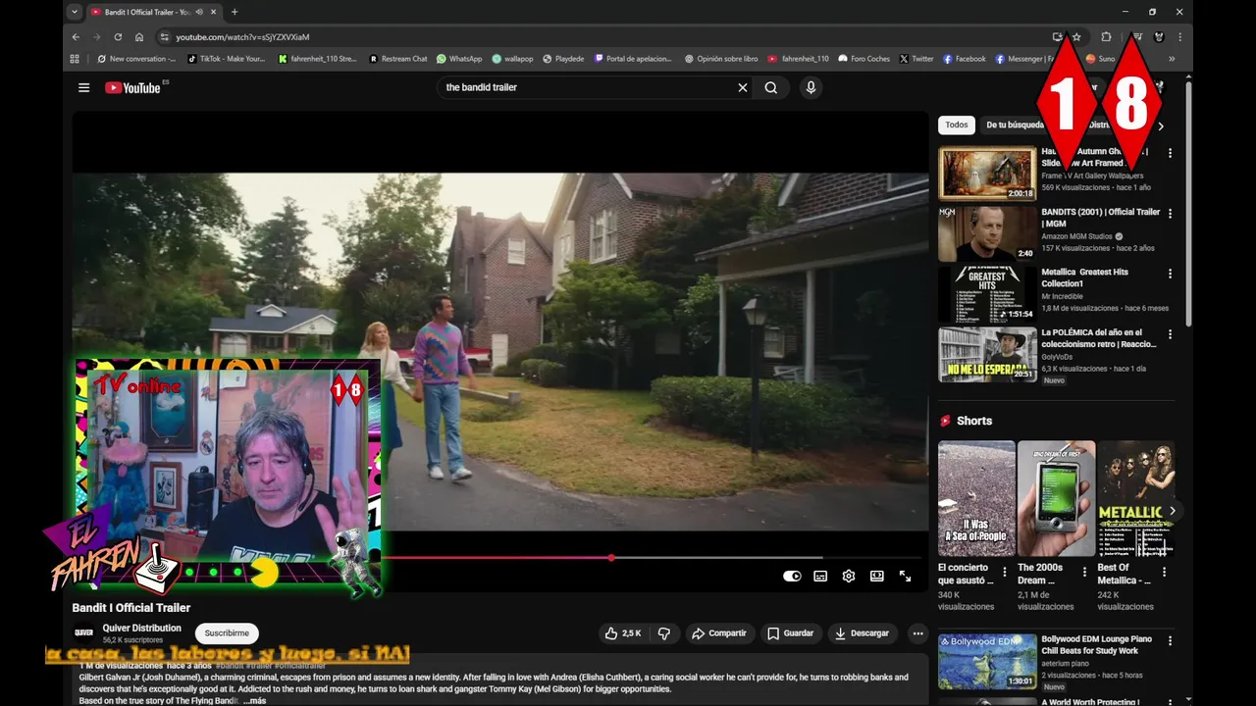Play the Metallica Greatest Hits thumbnail
Screen dimensions: 1256x706
point(987,295)
